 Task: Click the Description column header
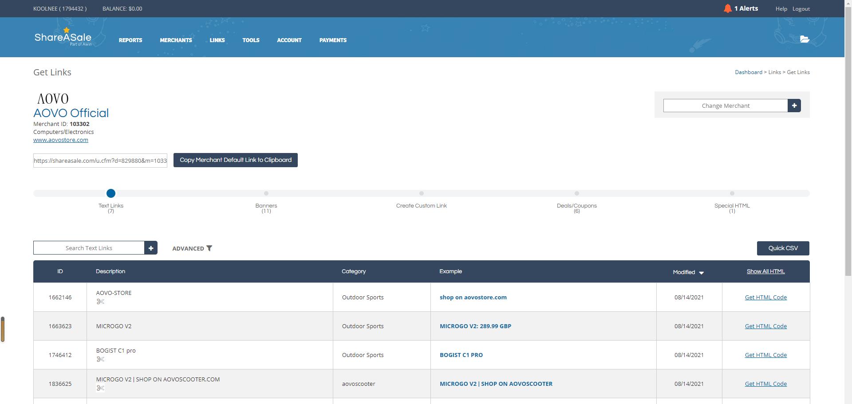110,271
